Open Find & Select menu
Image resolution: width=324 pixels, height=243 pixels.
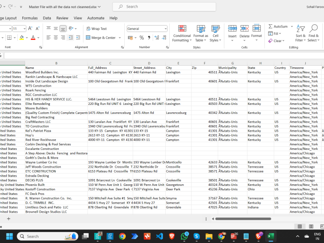click(313, 34)
